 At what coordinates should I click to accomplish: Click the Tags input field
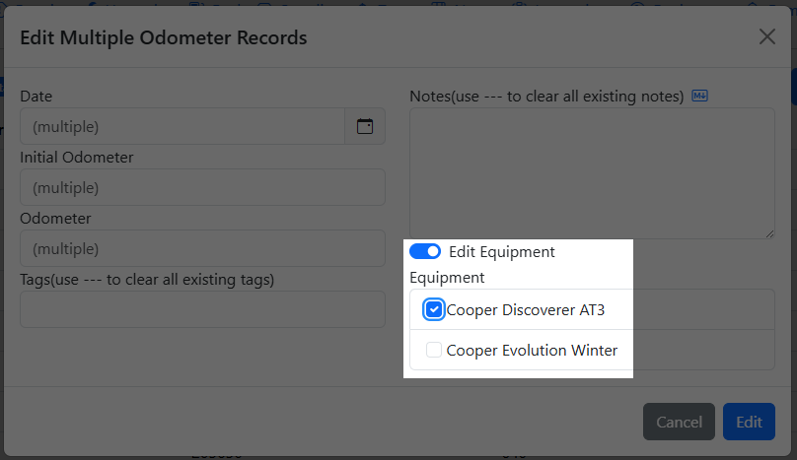[202, 309]
